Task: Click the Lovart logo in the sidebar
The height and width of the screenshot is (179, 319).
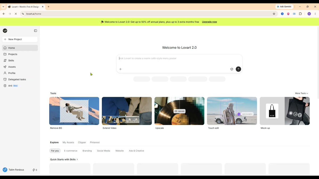Action: tap(5, 31)
